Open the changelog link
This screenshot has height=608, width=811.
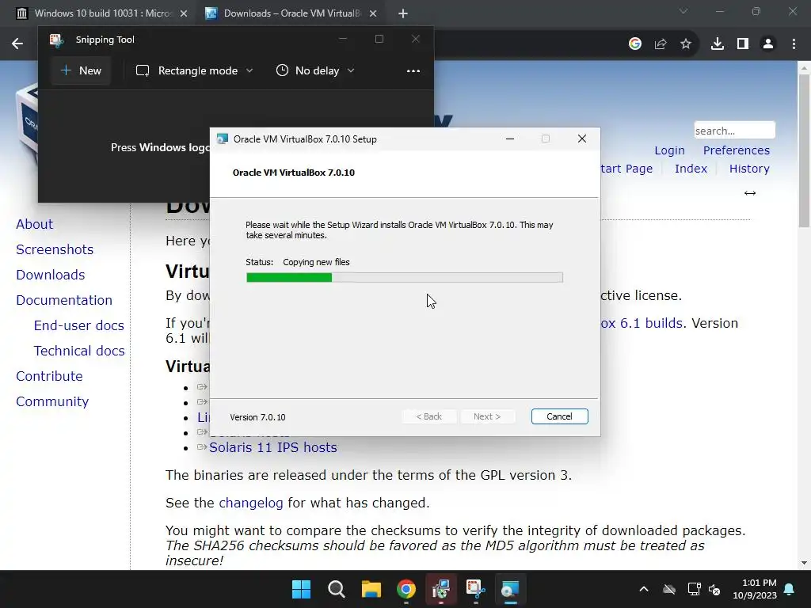pyautogui.click(x=251, y=503)
